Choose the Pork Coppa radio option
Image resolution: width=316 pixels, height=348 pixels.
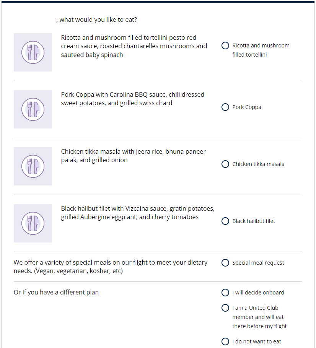click(x=225, y=107)
